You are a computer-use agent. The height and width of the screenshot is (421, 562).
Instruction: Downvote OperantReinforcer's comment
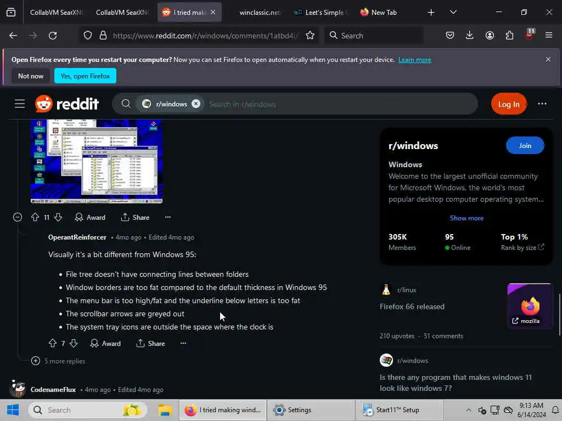click(74, 343)
